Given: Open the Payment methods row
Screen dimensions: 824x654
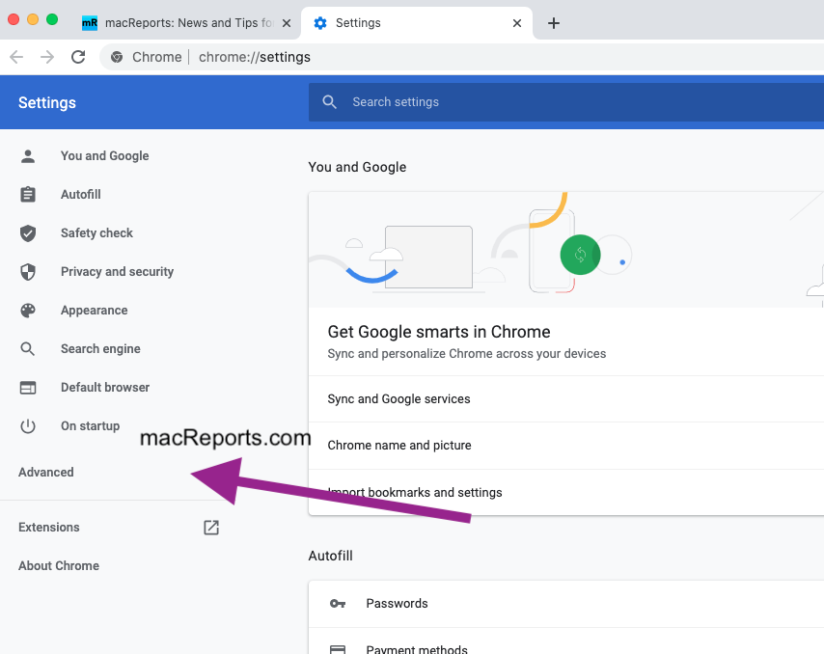Looking at the screenshot, I should [566, 641].
